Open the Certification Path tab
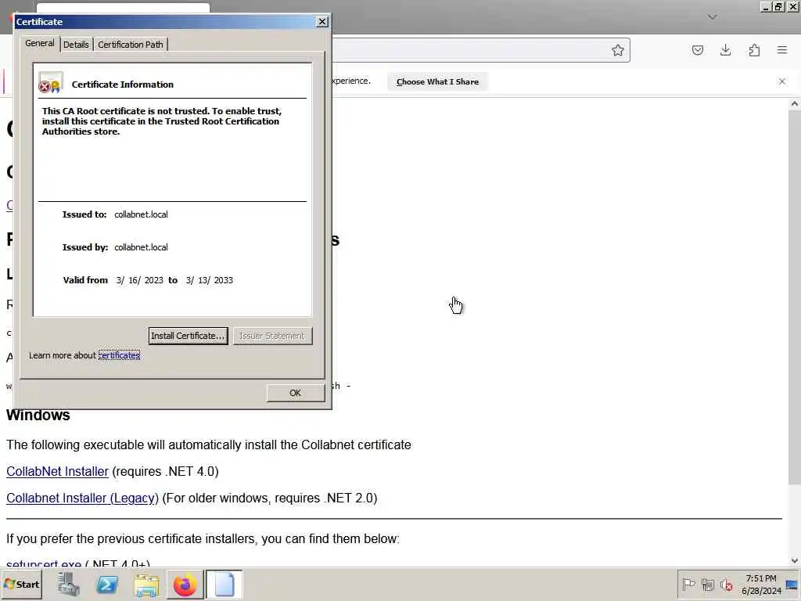 click(x=131, y=45)
